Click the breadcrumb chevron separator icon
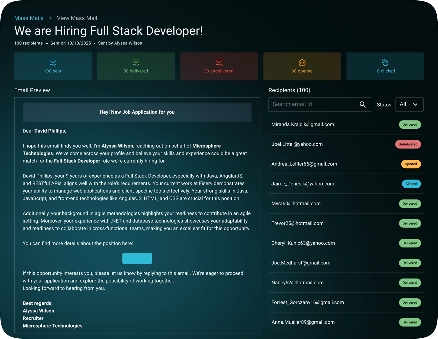The image size is (438, 339). 50,18
